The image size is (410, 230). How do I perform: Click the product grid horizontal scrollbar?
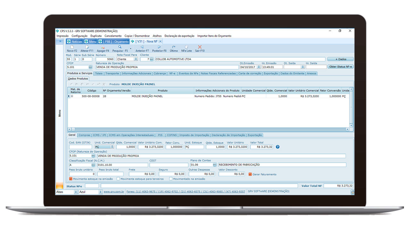point(209,129)
